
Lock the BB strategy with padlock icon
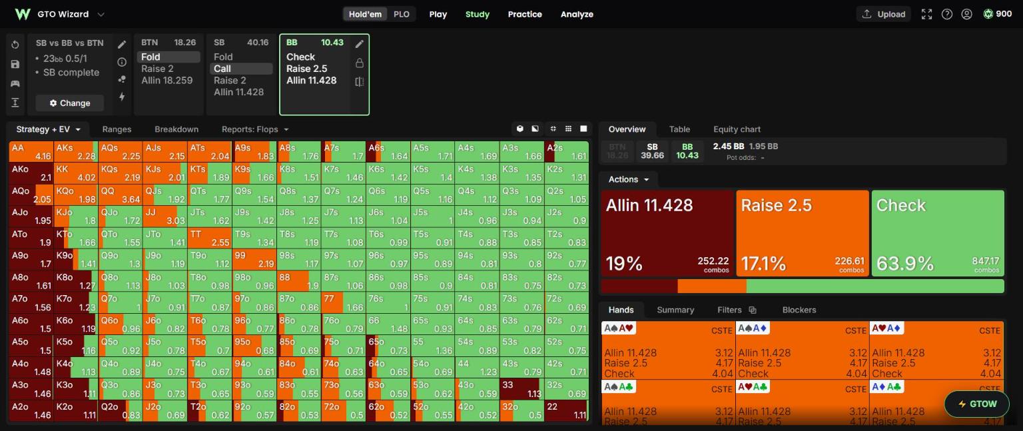[360, 63]
